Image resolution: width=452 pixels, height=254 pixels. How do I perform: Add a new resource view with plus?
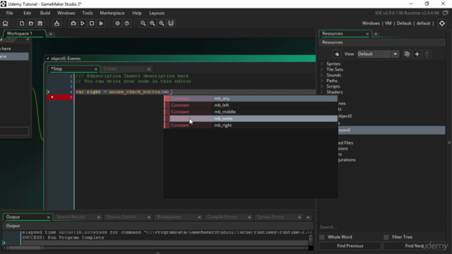click(x=417, y=54)
